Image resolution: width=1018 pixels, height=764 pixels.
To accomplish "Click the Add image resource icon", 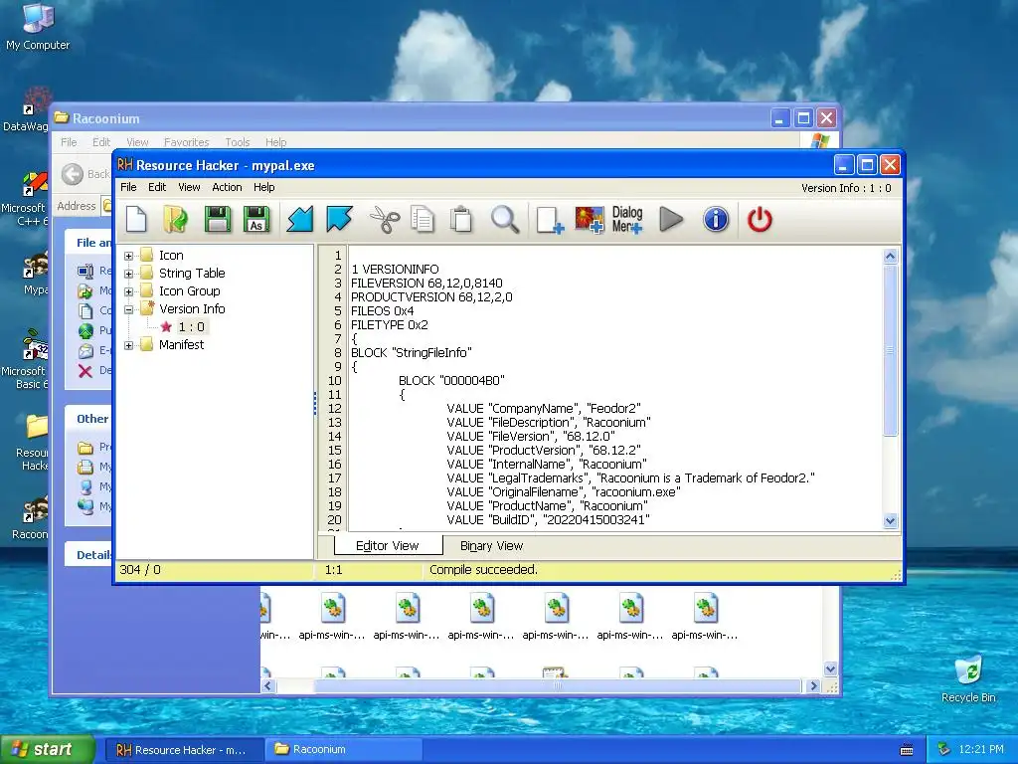I will [589, 220].
